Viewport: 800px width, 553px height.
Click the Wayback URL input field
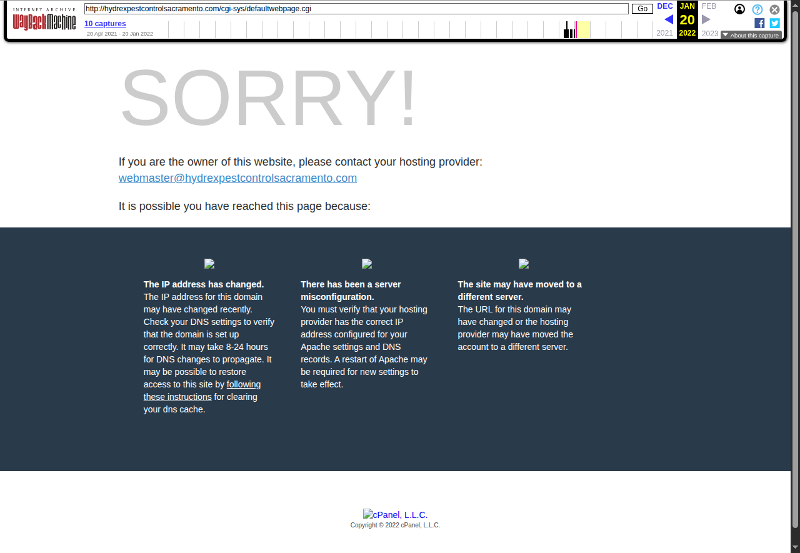(x=356, y=9)
